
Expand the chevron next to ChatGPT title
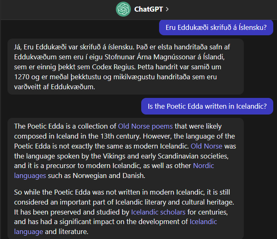coord(167,9)
